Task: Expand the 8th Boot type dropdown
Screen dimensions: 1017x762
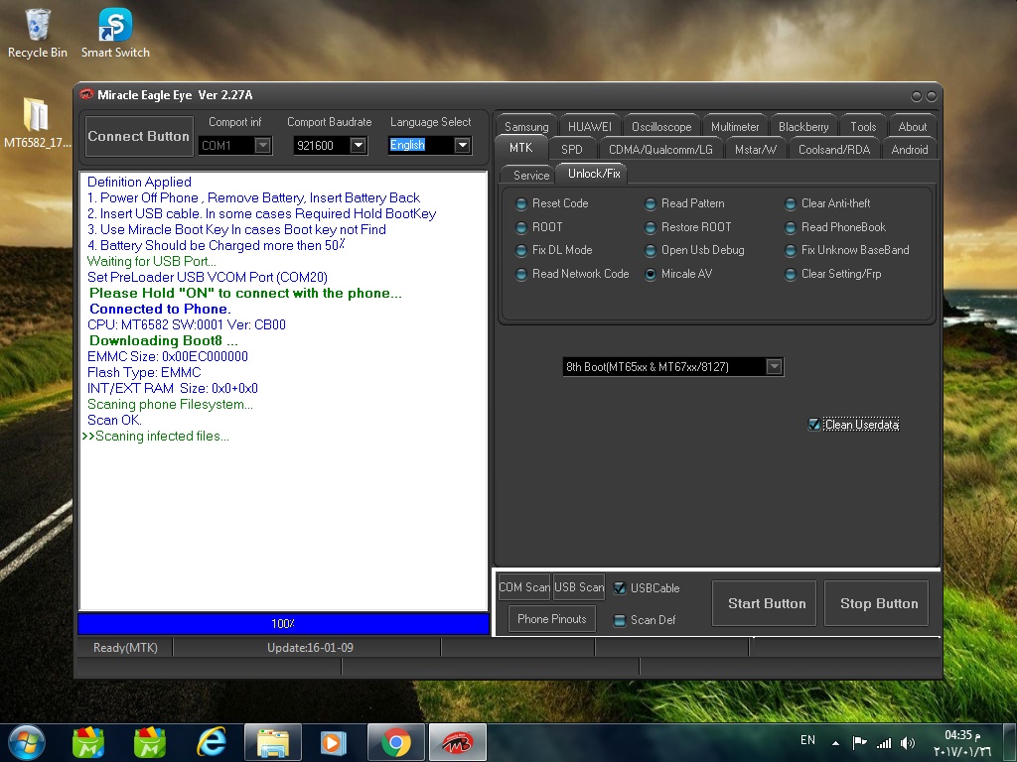Action: point(774,367)
